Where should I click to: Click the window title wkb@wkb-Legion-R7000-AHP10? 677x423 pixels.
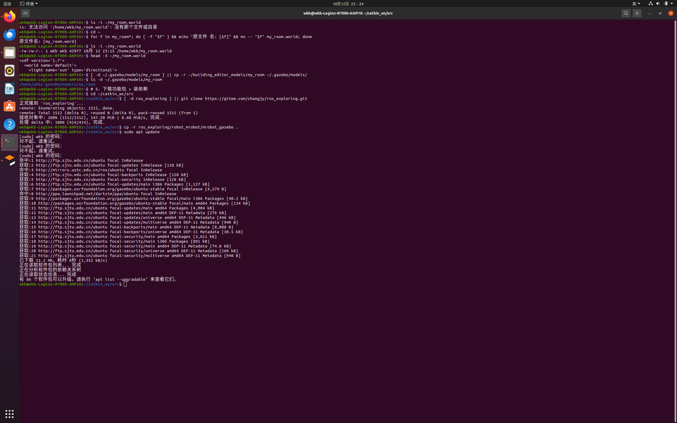[348, 13]
